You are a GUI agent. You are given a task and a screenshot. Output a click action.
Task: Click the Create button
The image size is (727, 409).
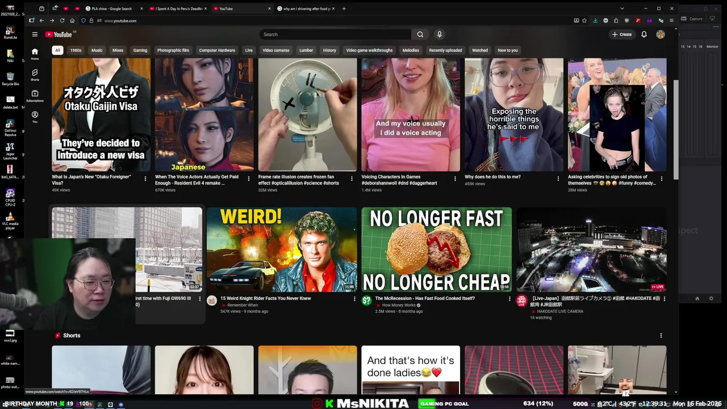[621, 34]
